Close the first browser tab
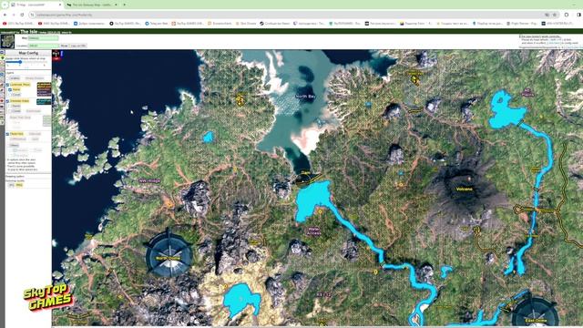This screenshot has width=583, height=328. point(60,5)
